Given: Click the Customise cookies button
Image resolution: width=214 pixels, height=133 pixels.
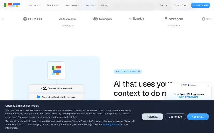Looking at the screenshot, I should [175, 117].
